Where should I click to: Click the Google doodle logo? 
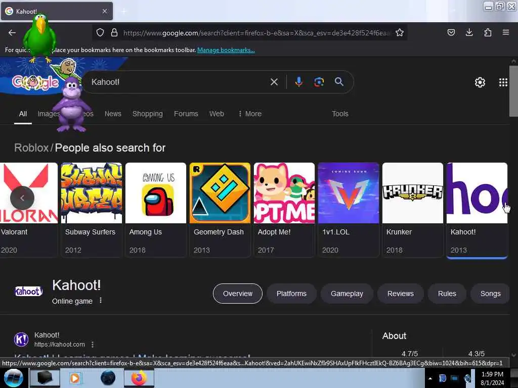(x=35, y=82)
